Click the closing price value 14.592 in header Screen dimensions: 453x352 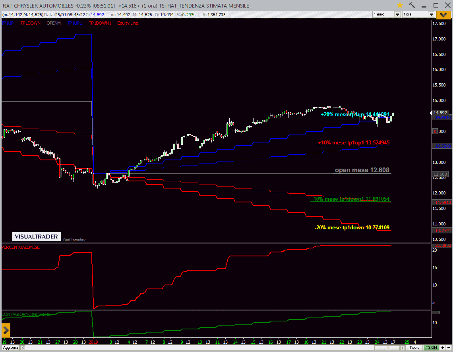pos(97,15)
